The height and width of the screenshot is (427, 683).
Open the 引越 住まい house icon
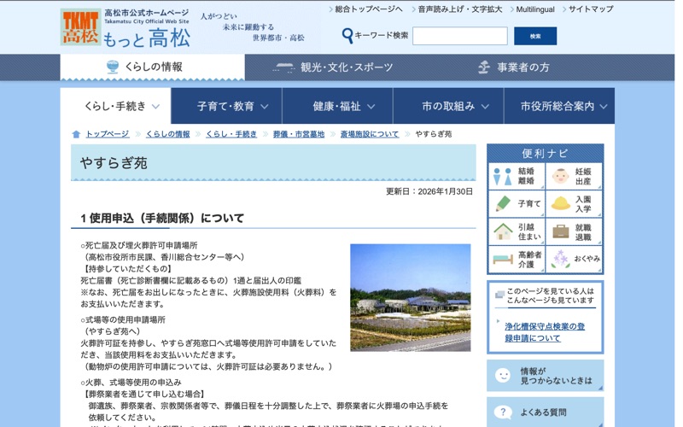click(503, 231)
